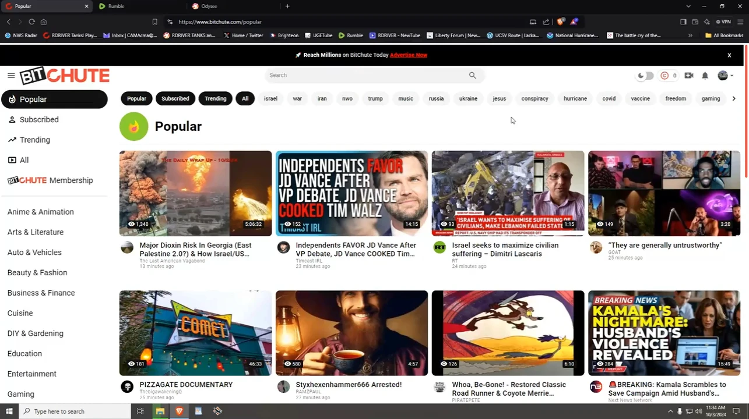Open the Major Dioxin Risk video thumbnail

point(195,193)
